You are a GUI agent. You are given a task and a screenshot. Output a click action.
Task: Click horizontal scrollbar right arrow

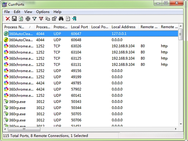coord(176,129)
